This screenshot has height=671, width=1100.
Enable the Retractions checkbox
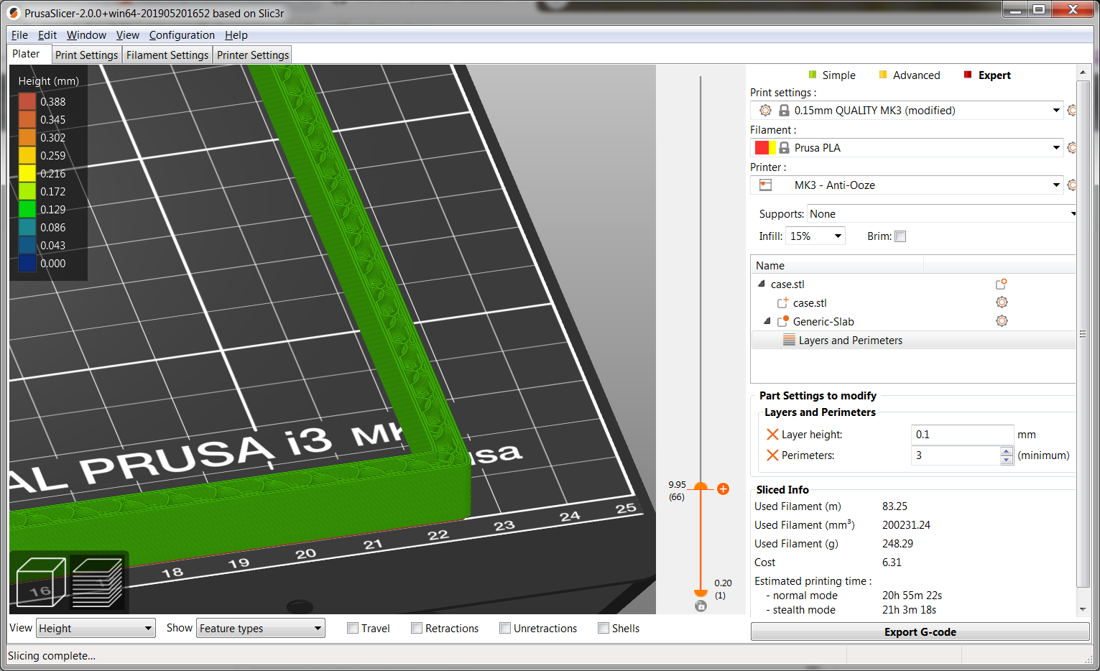click(417, 627)
